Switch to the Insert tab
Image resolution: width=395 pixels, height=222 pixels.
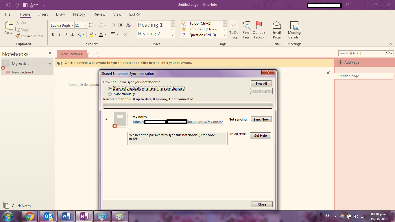(43, 14)
